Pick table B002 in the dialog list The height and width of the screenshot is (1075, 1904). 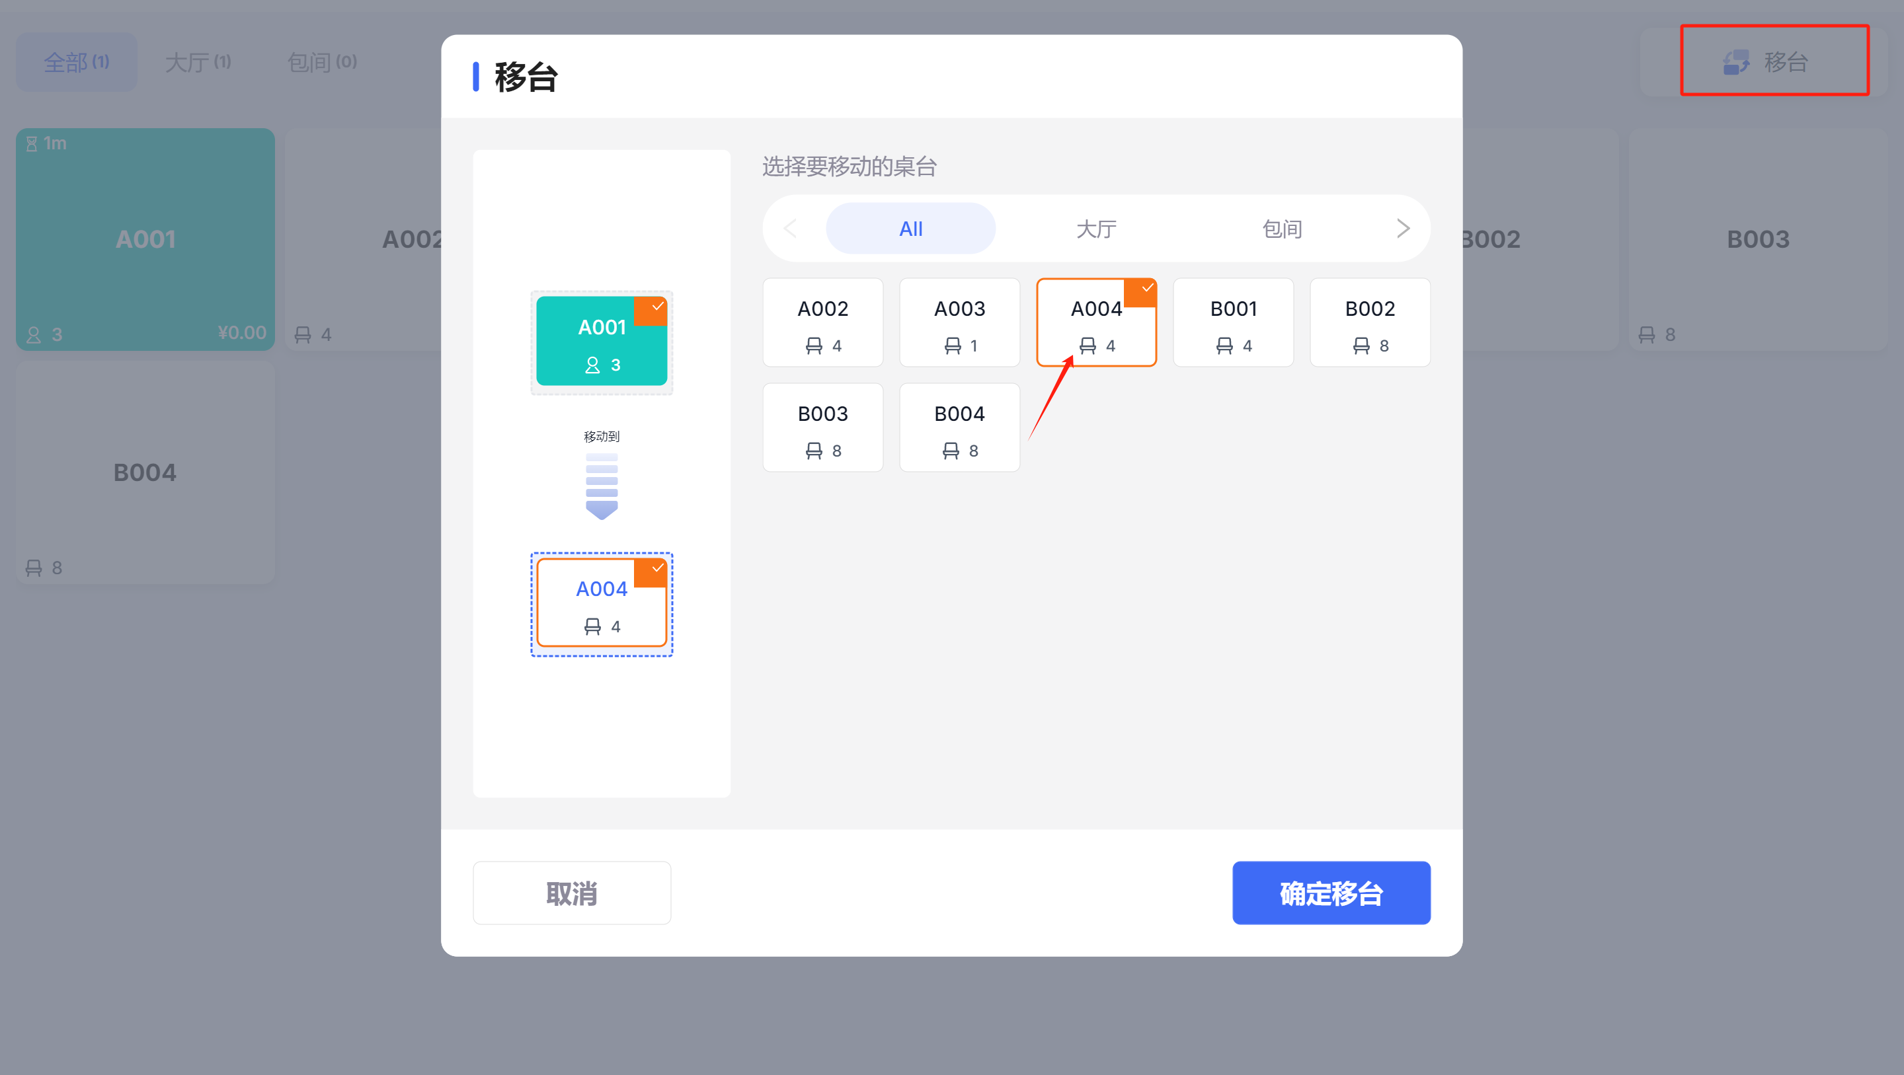pos(1370,322)
